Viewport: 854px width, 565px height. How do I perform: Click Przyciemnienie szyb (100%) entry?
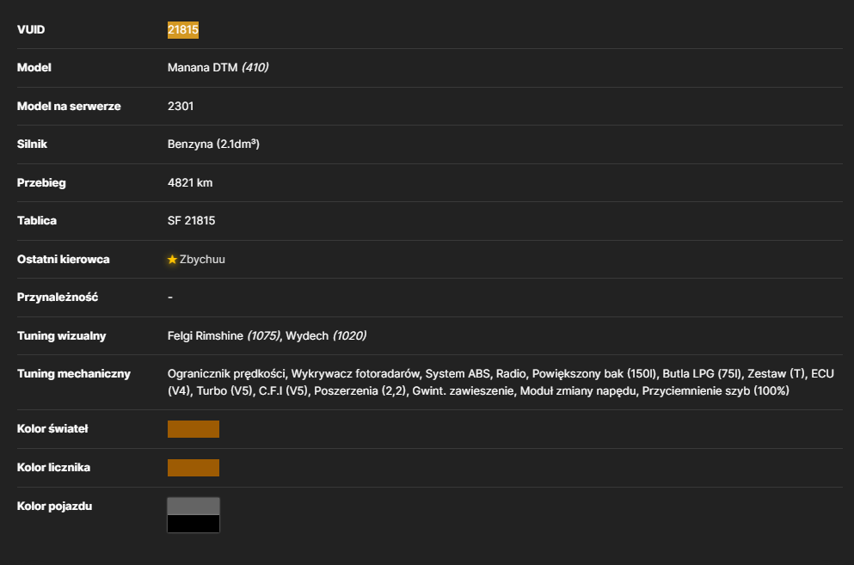[x=716, y=390]
